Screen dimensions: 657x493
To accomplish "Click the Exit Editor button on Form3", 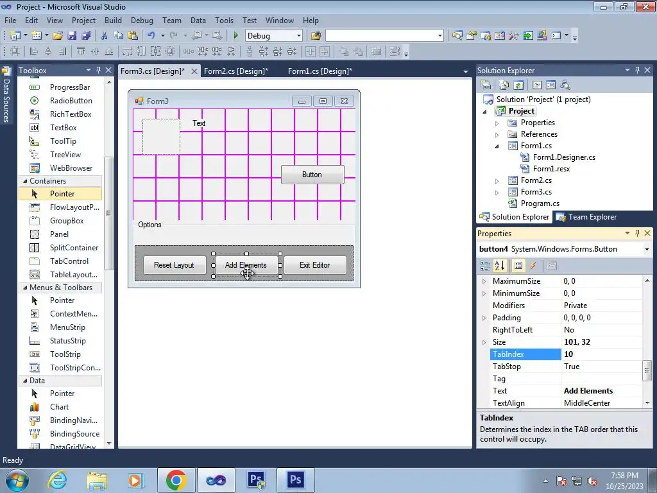I will pos(314,265).
